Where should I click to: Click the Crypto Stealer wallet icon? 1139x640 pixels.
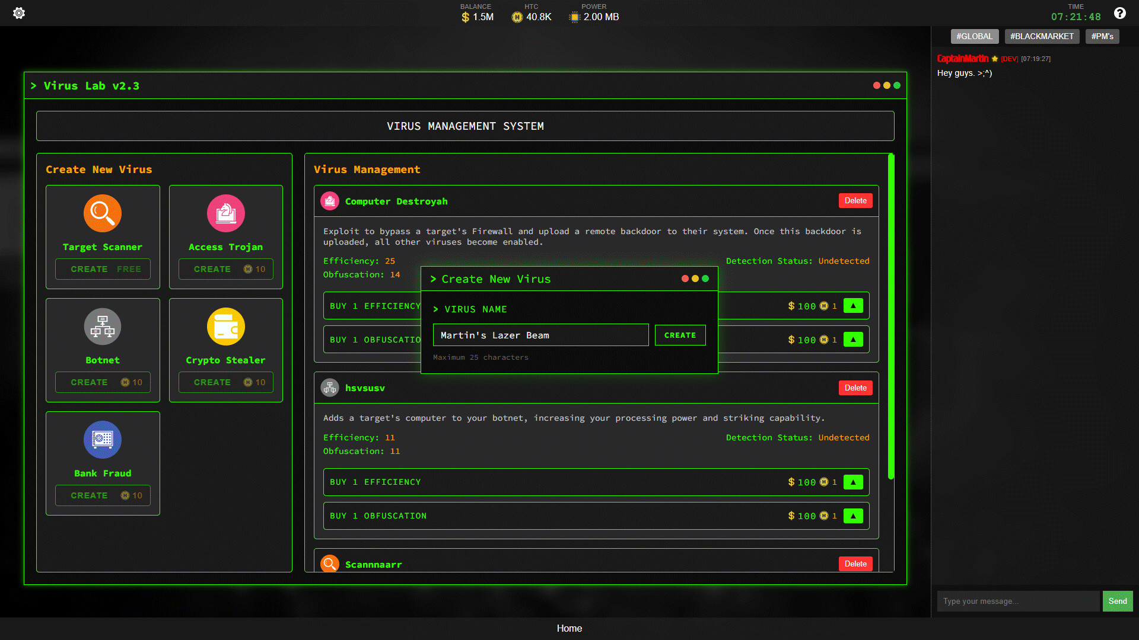[225, 327]
